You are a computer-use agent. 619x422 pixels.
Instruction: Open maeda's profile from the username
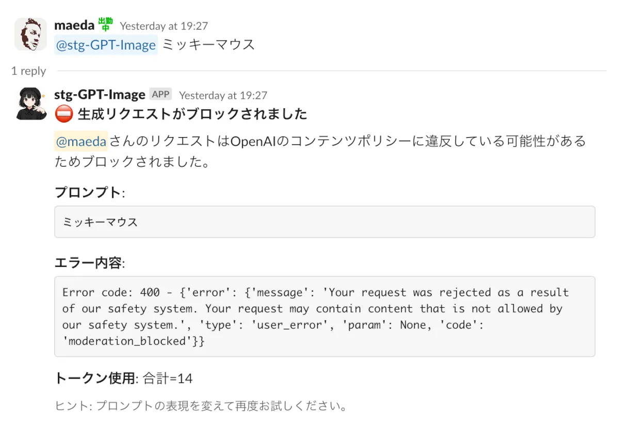click(74, 24)
